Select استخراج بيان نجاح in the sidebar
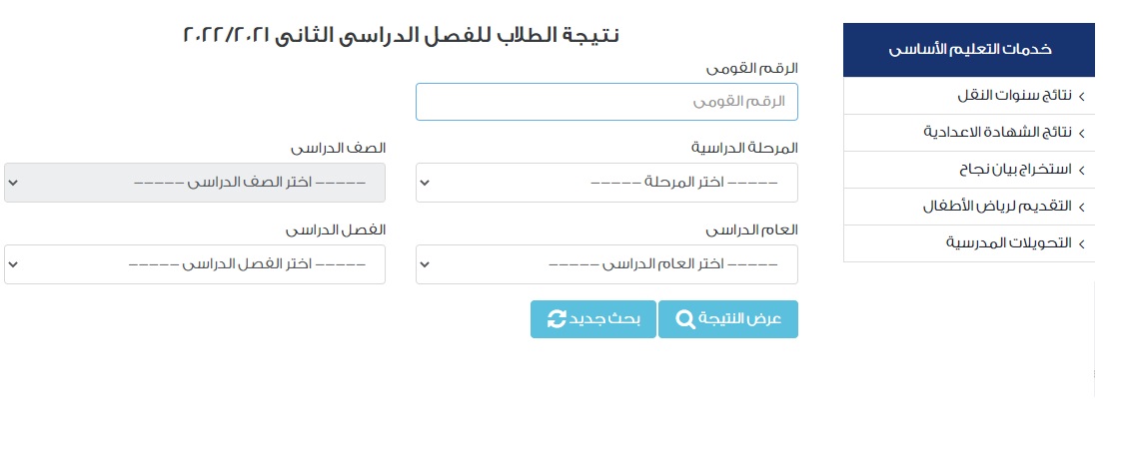Screen dimensions: 1123x451 [969, 170]
